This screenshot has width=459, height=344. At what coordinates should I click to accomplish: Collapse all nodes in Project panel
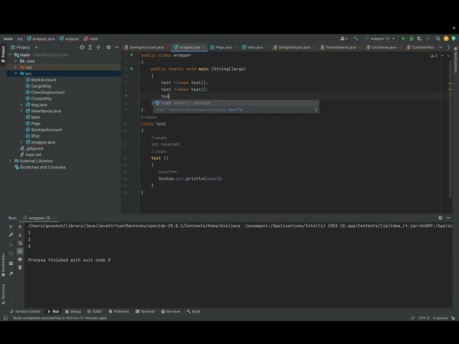98,47
